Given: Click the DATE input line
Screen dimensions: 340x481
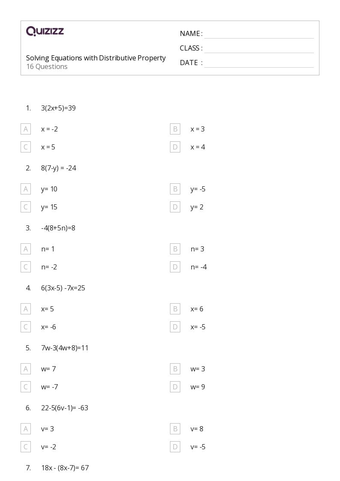Looking at the screenshot, I should (259, 63).
